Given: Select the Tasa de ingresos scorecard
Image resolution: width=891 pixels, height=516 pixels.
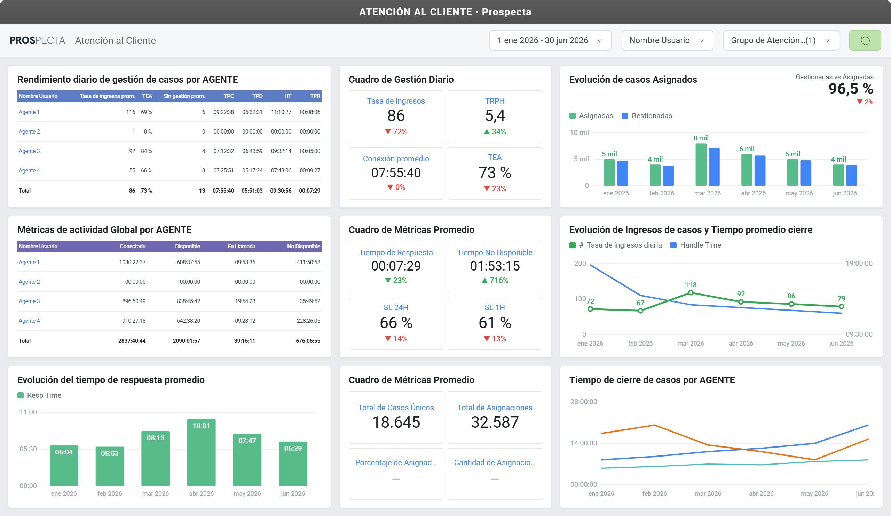Looking at the screenshot, I should [396, 117].
